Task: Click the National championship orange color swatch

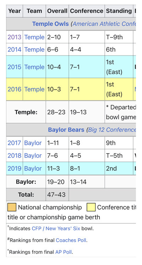Action: (12, 207)
